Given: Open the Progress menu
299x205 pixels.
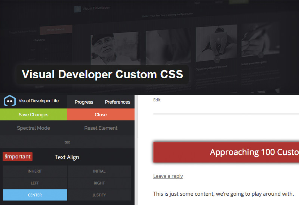Looking at the screenshot, I should (x=84, y=102).
